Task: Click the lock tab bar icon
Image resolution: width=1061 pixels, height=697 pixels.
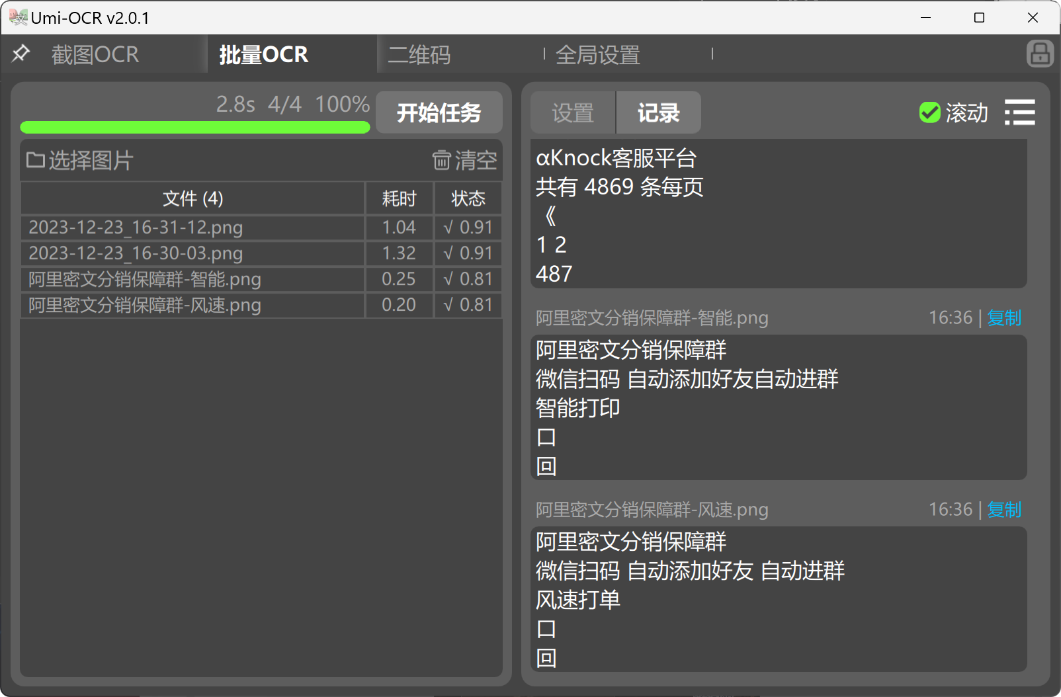Action: click(x=1040, y=54)
